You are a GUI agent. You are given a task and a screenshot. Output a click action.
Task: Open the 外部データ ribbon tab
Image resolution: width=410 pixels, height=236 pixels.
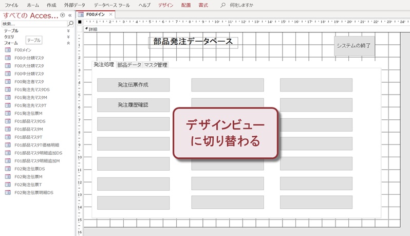tap(74, 5)
